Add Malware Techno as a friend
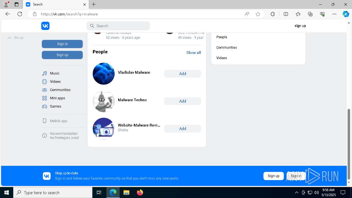352x198 pixels. click(183, 101)
